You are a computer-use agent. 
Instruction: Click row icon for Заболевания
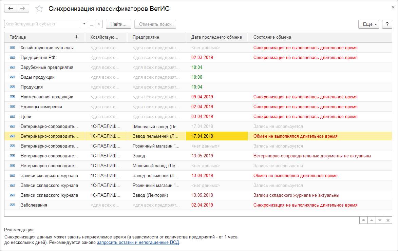[13, 205]
